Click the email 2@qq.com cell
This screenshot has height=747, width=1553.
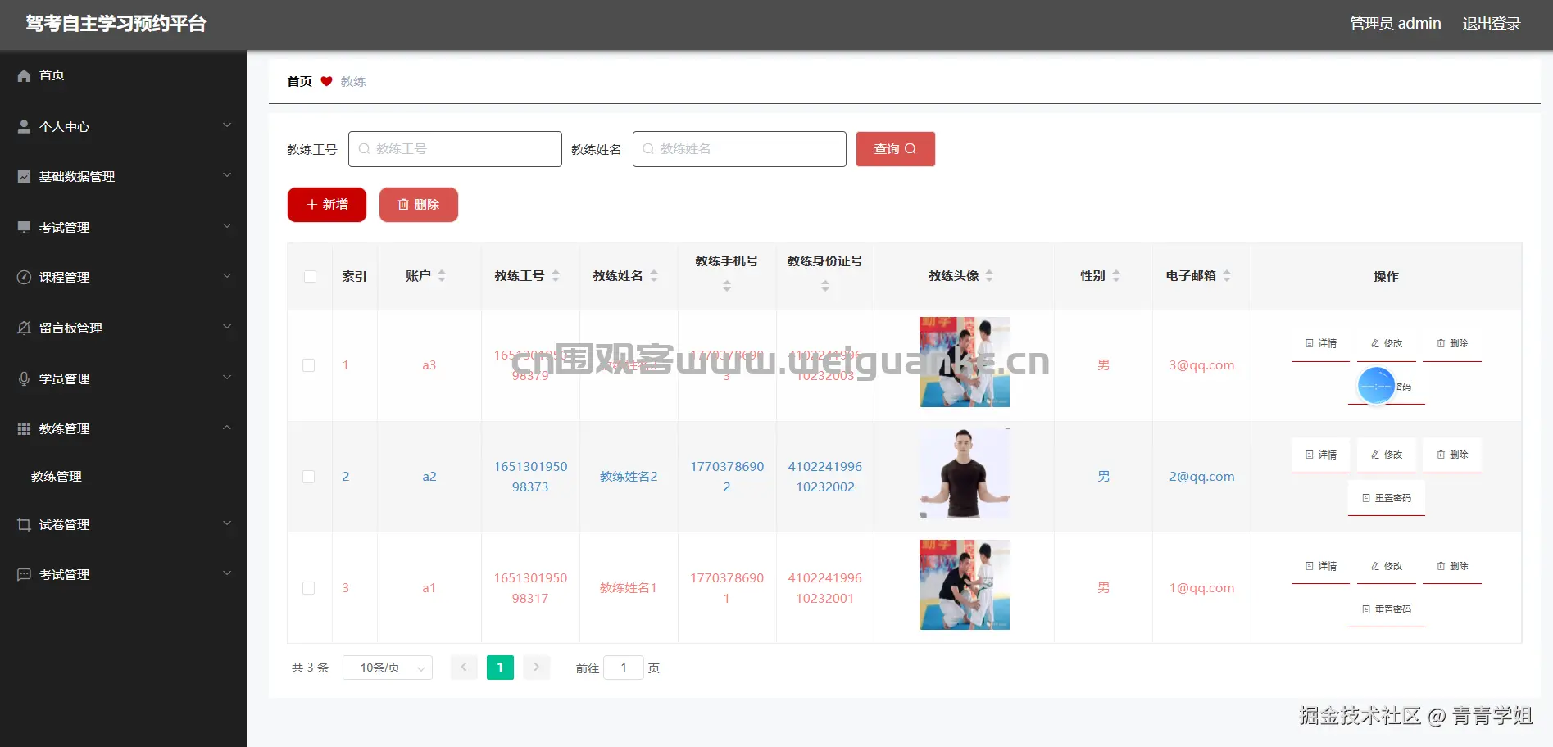pyautogui.click(x=1201, y=477)
